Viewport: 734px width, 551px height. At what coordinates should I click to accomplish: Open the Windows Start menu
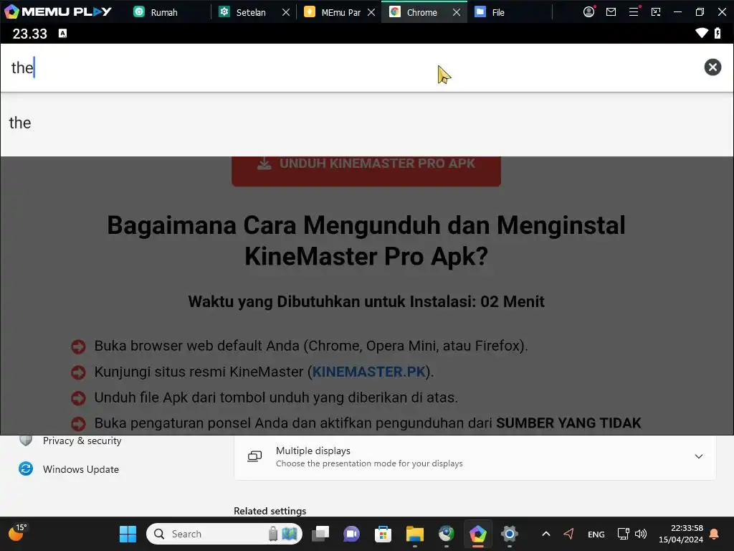coord(128,534)
